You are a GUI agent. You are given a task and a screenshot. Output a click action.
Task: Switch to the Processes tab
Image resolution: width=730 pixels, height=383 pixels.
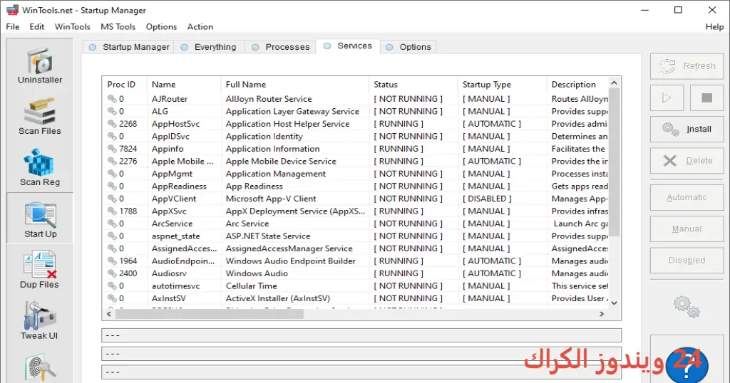280,47
